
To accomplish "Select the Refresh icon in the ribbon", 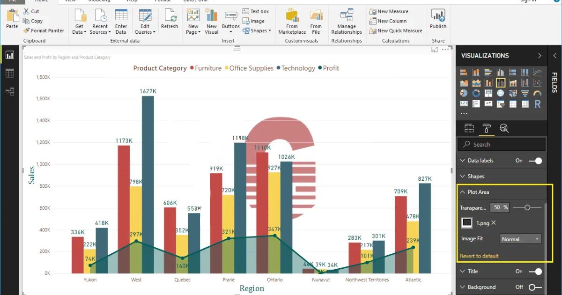I will point(170,19).
